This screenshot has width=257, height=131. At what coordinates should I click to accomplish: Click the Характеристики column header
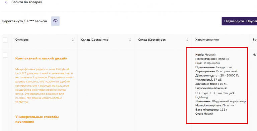207,40
